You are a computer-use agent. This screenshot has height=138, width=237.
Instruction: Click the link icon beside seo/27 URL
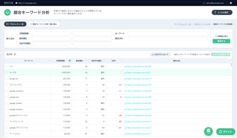tap(125, 128)
